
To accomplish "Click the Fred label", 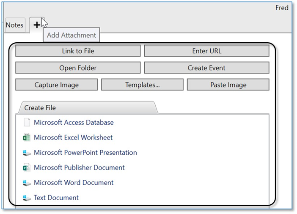I will [x=282, y=8].
